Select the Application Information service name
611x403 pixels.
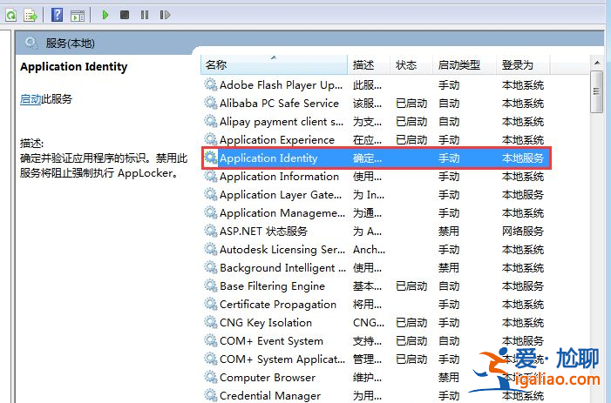(279, 176)
